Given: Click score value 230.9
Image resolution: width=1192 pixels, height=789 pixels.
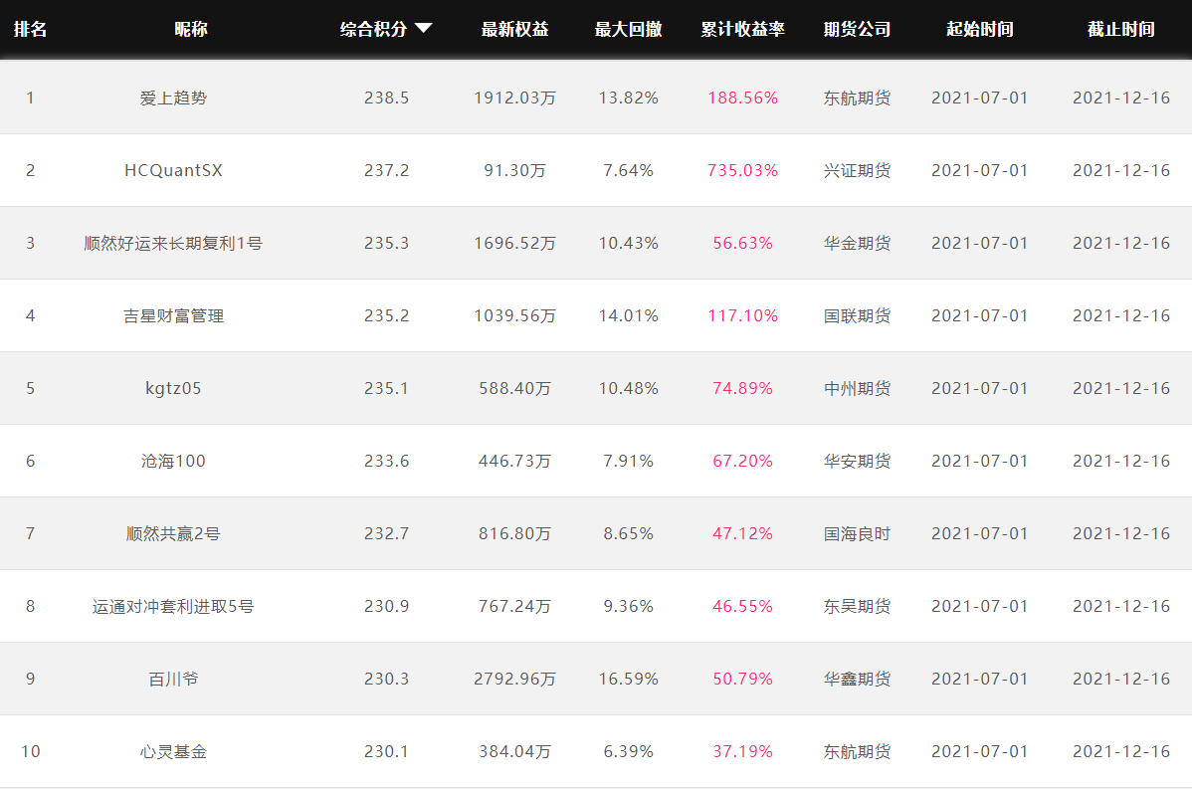Looking at the screenshot, I should pos(386,606).
